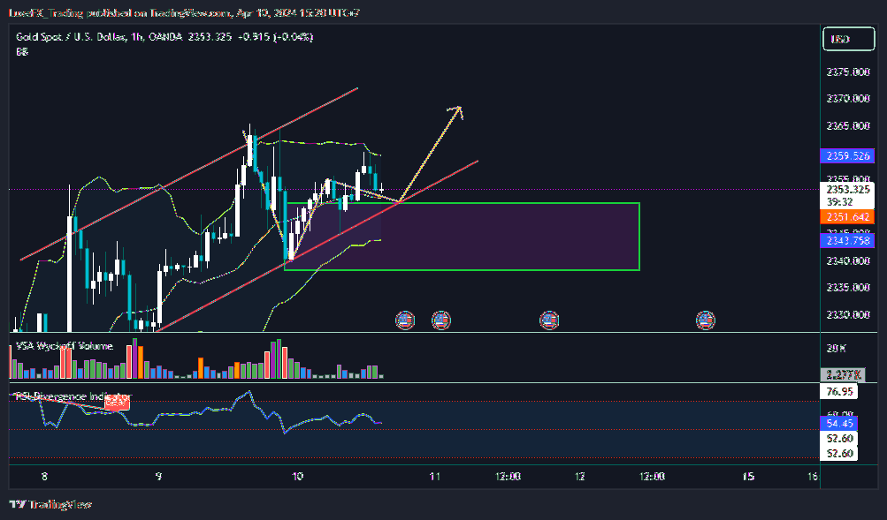Click the TradingView logo at bottom left
Image resolution: width=887 pixels, height=520 pixels.
(50, 504)
